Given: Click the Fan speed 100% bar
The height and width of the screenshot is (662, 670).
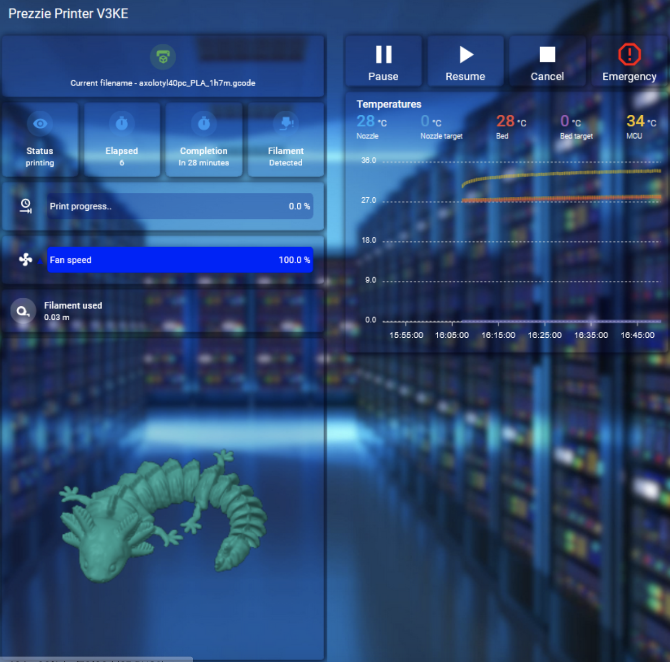Looking at the screenshot, I should [x=180, y=260].
